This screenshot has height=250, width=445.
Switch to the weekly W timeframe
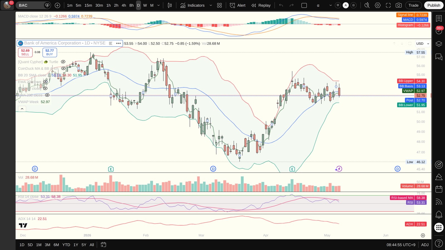(145, 5)
